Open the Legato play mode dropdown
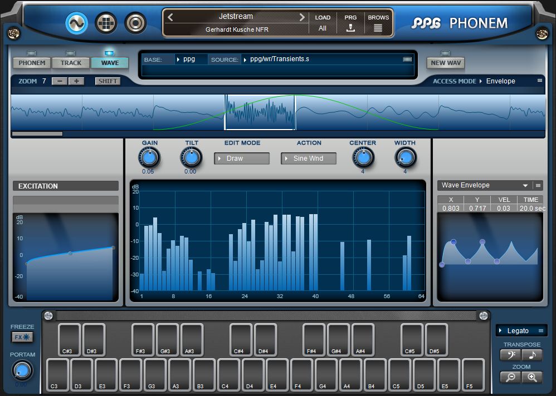Viewport: 556px width, 396px height. point(517,330)
